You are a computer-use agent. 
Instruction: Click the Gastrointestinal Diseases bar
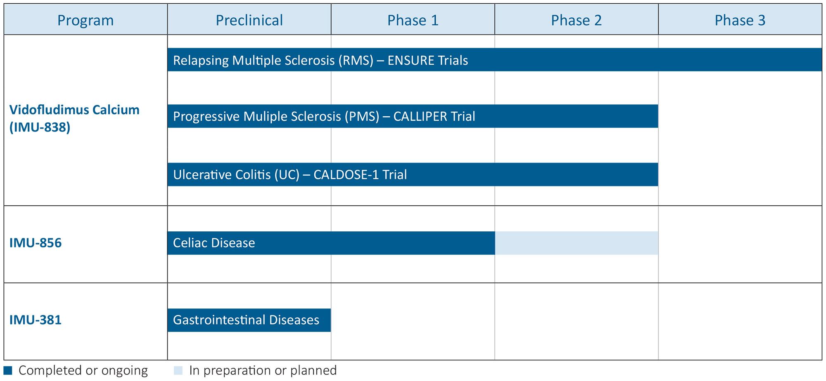pos(249,320)
